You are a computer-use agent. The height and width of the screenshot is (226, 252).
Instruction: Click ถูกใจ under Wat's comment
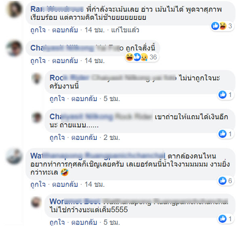click(x=38, y=184)
